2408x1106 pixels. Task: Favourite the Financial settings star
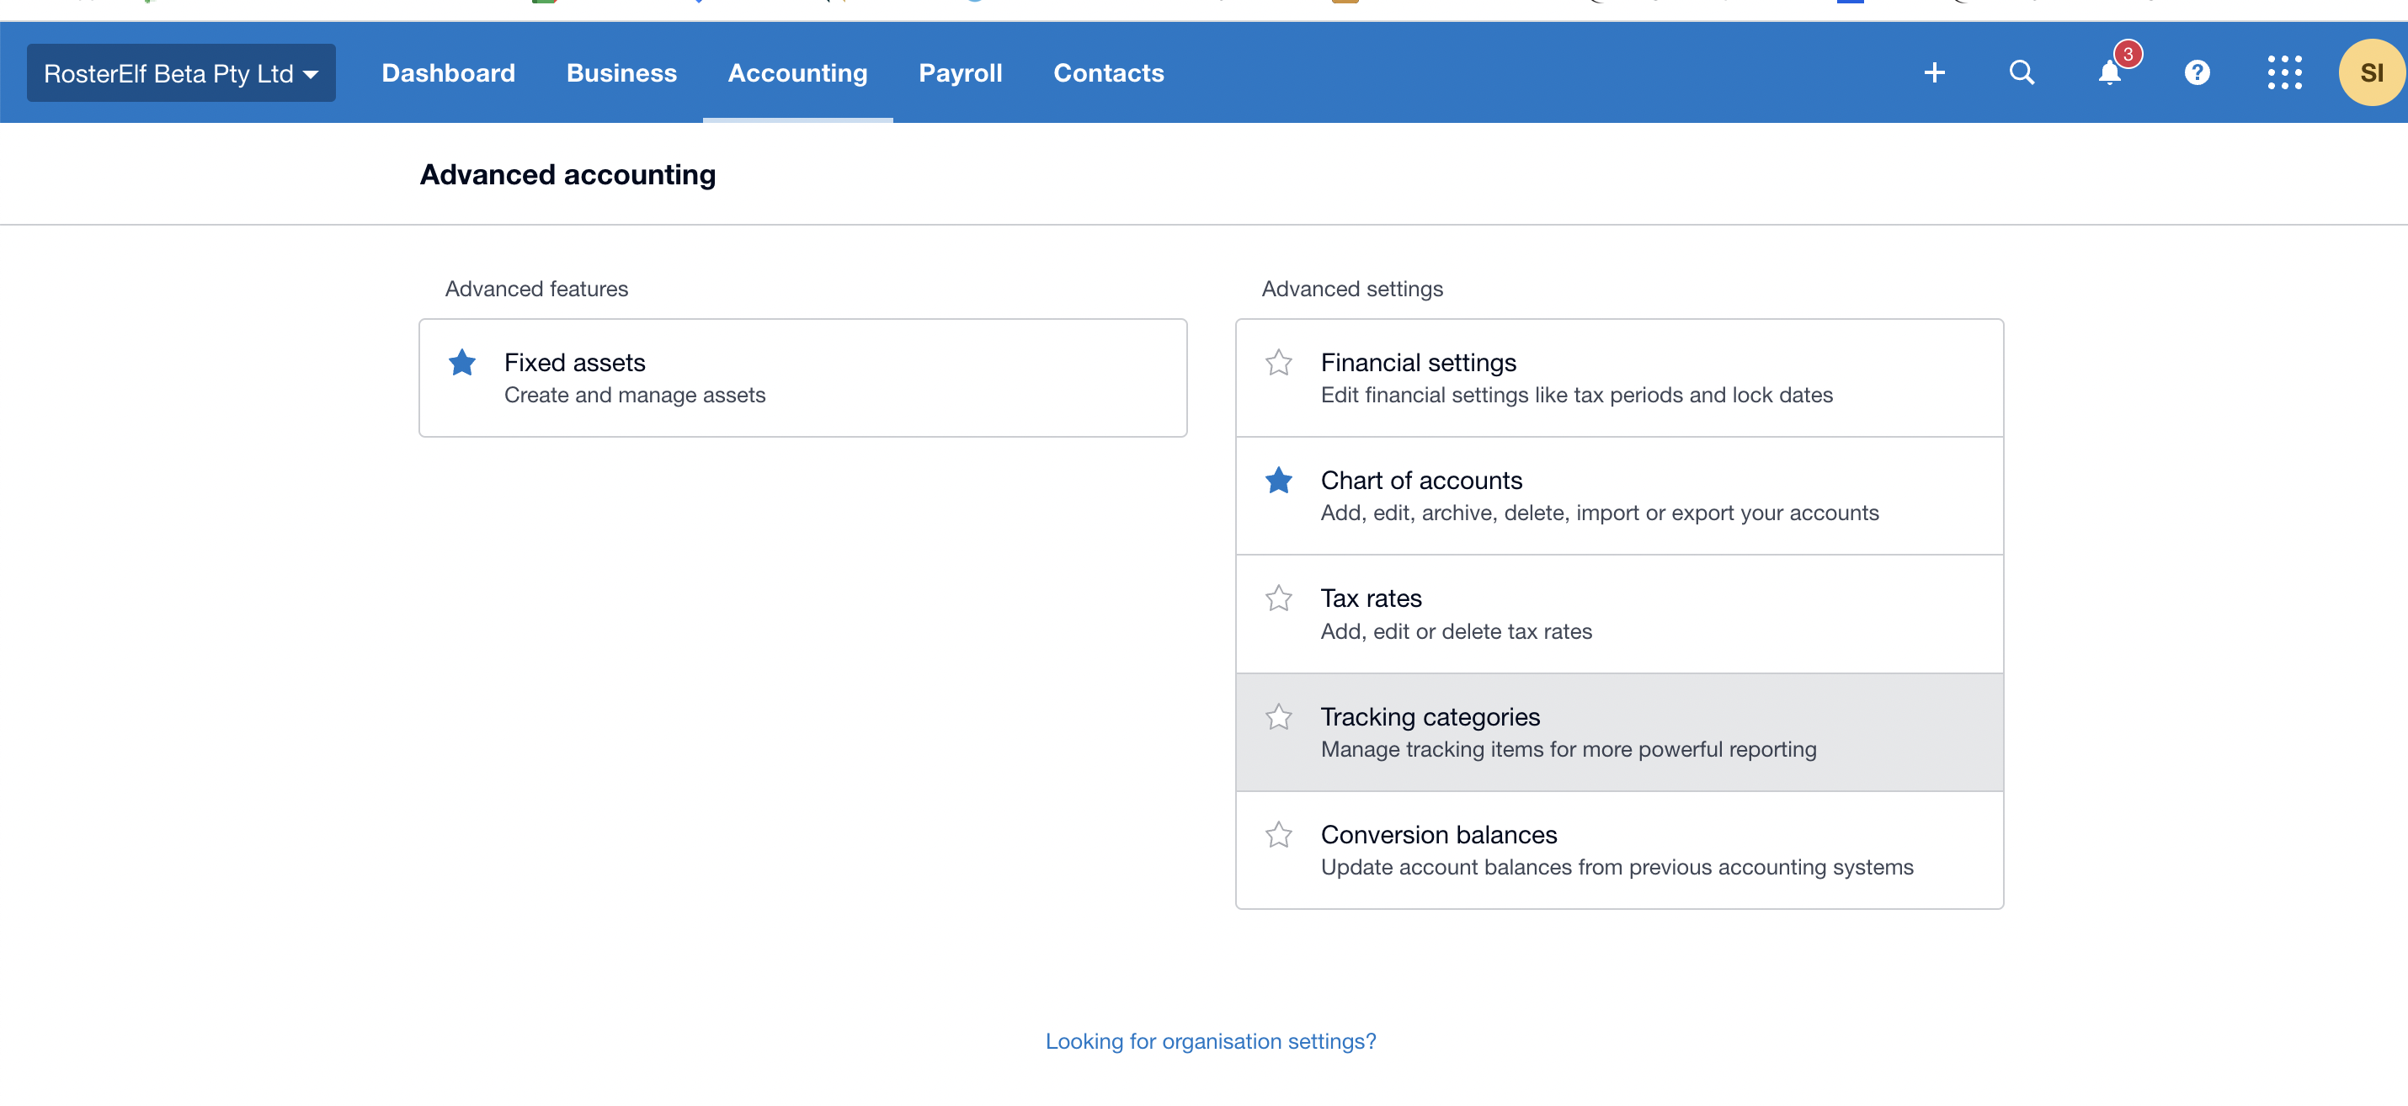pyautogui.click(x=1278, y=363)
